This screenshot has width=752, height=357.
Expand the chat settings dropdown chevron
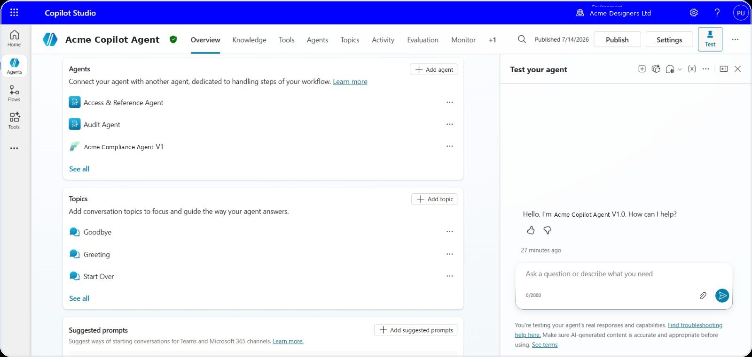(x=680, y=69)
